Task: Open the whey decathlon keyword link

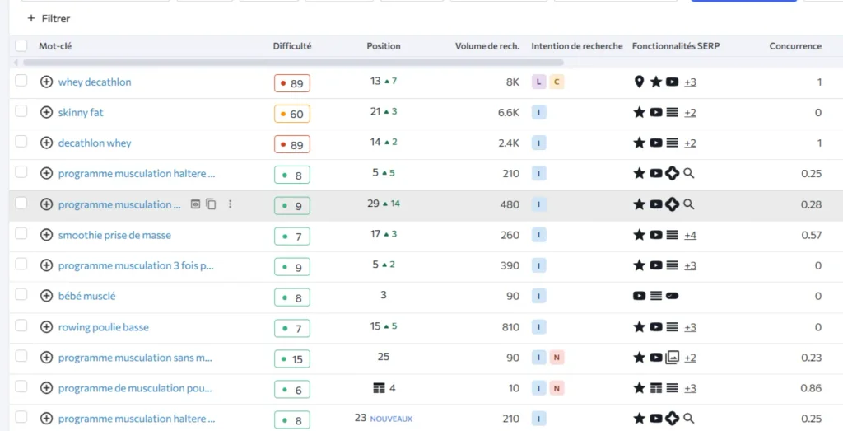Action: click(95, 82)
